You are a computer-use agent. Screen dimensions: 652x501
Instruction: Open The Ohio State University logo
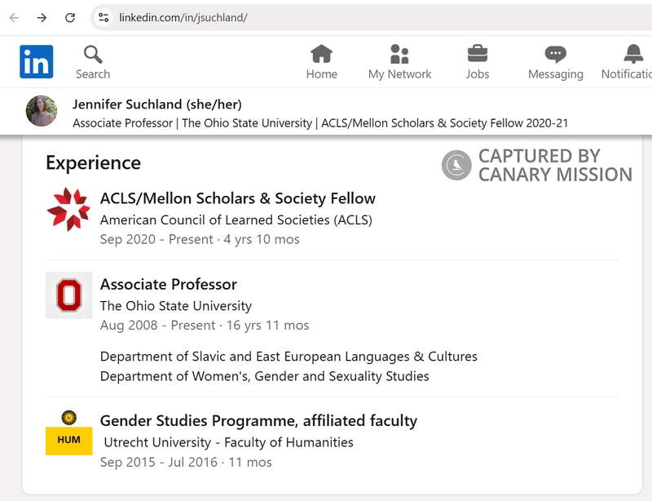(x=68, y=295)
